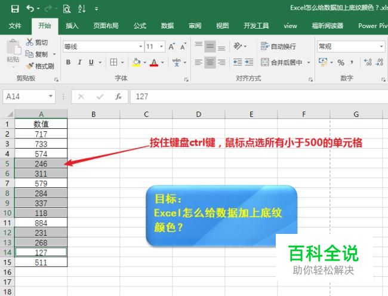Open the File (文件) tab
The height and width of the screenshot is (296, 388).
point(15,26)
